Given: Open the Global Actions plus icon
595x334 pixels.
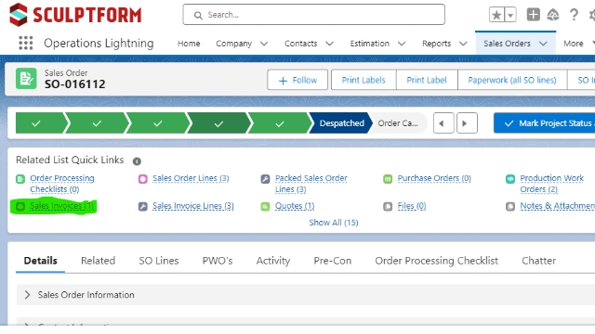Looking at the screenshot, I should point(533,15).
